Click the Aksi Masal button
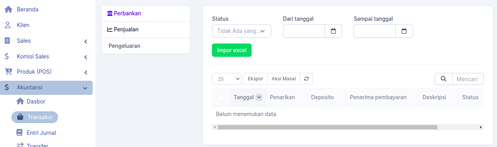The height and width of the screenshot is (147, 497). (x=283, y=79)
